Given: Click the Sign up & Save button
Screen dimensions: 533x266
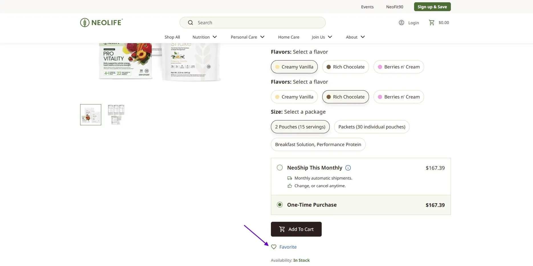Looking at the screenshot, I should (432, 7).
